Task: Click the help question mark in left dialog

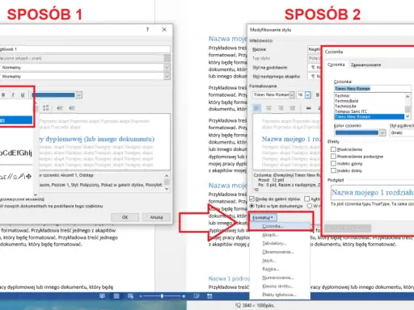Action: (147, 30)
